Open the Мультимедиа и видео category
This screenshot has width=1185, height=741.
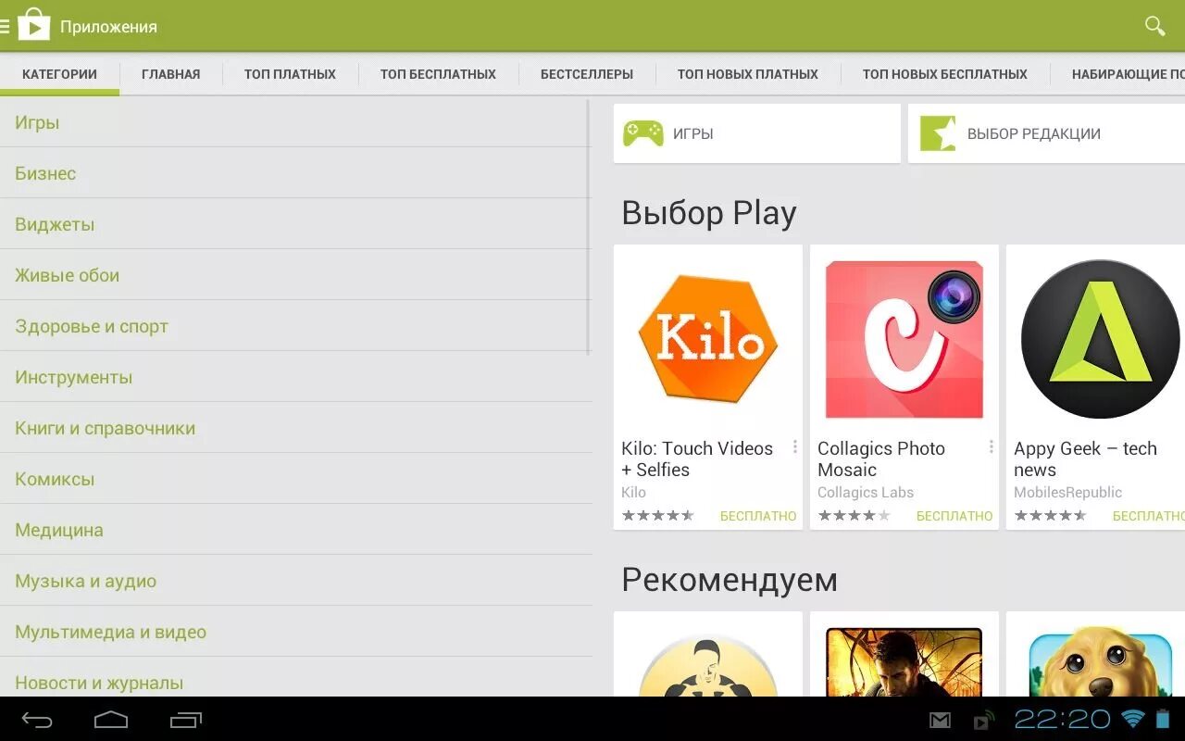pos(294,632)
